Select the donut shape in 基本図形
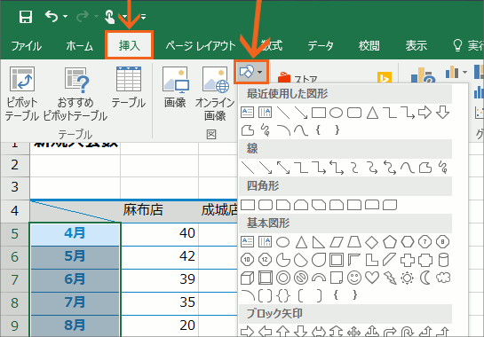The height and width of the screenshot is (337, 484). point(283,278)
